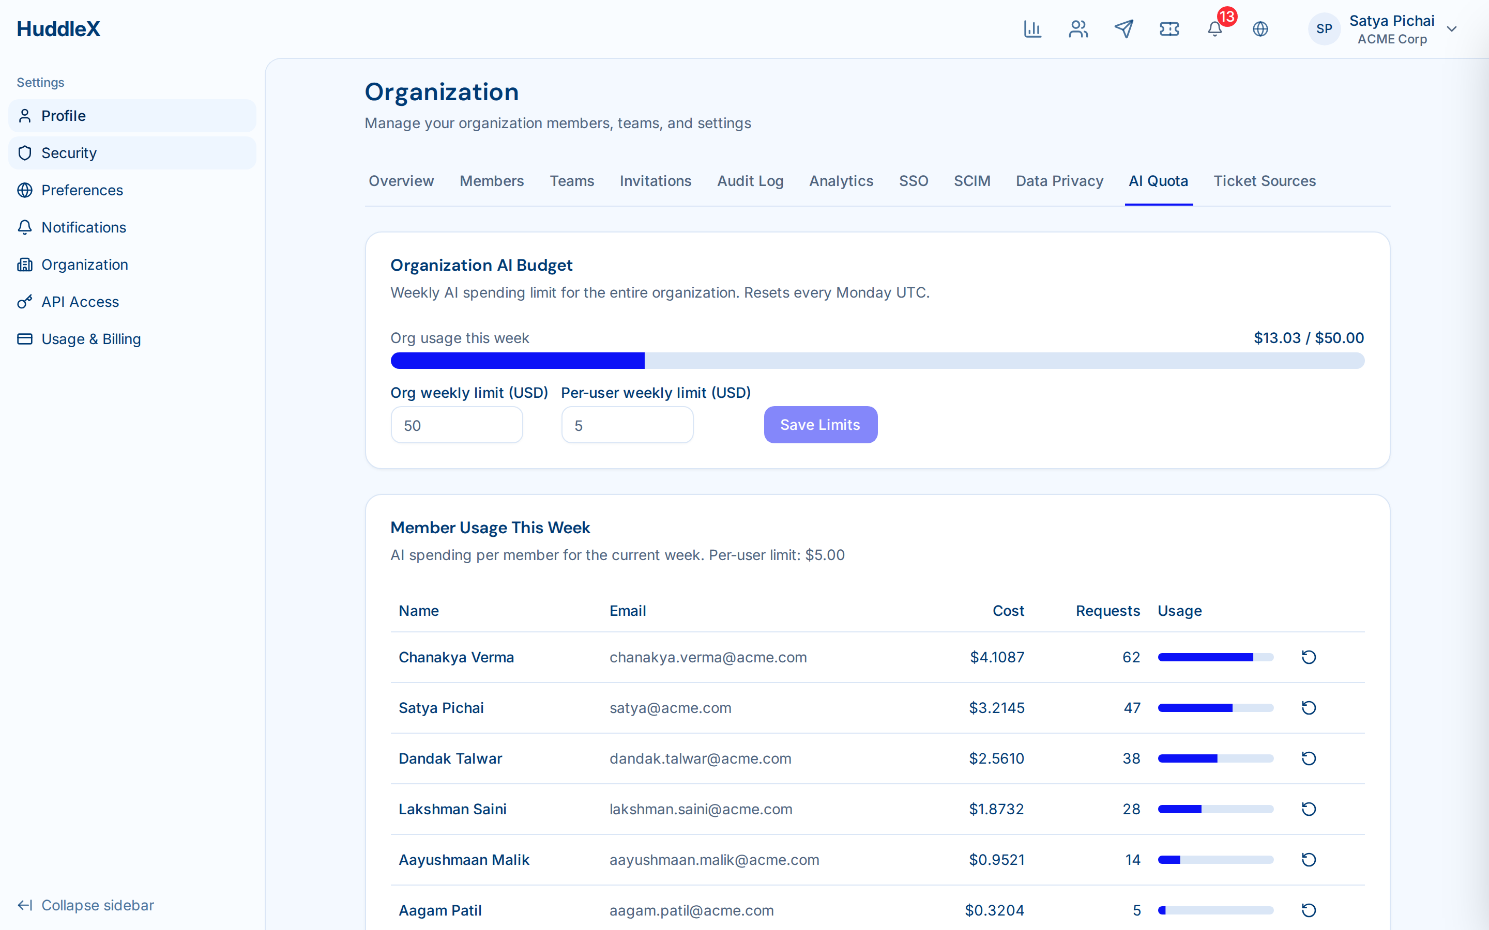The width and height of the screenshot is (1489, 930).
Task: Click the Usage & Billing card icon
Action: pyautogui.click(x=25, y=339)
